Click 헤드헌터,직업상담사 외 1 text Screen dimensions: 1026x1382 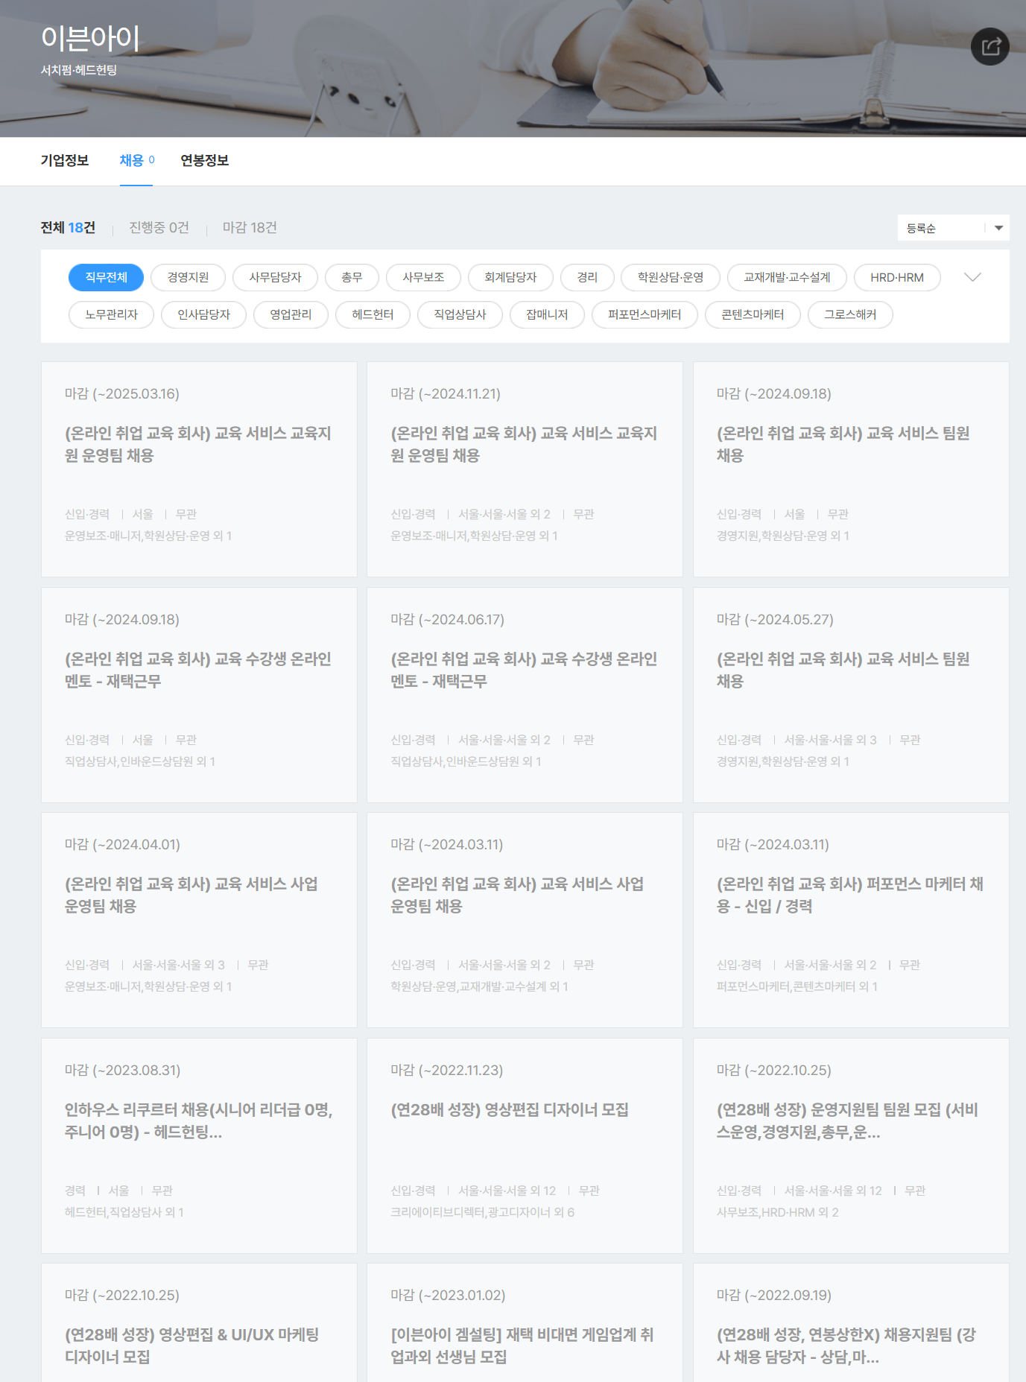(x=124, y=1212)
